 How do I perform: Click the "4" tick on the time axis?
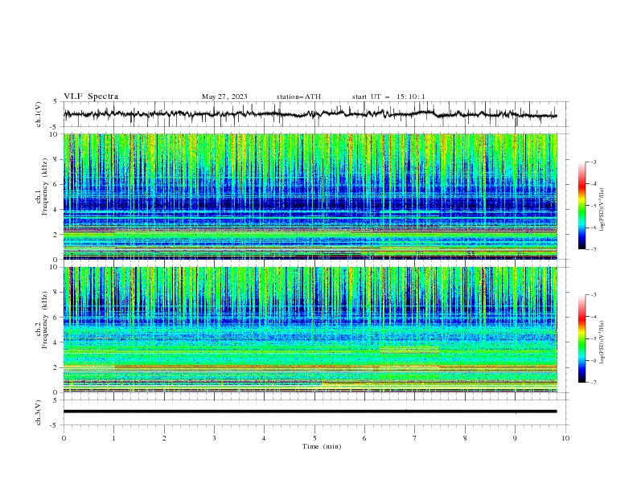point(264,438)
